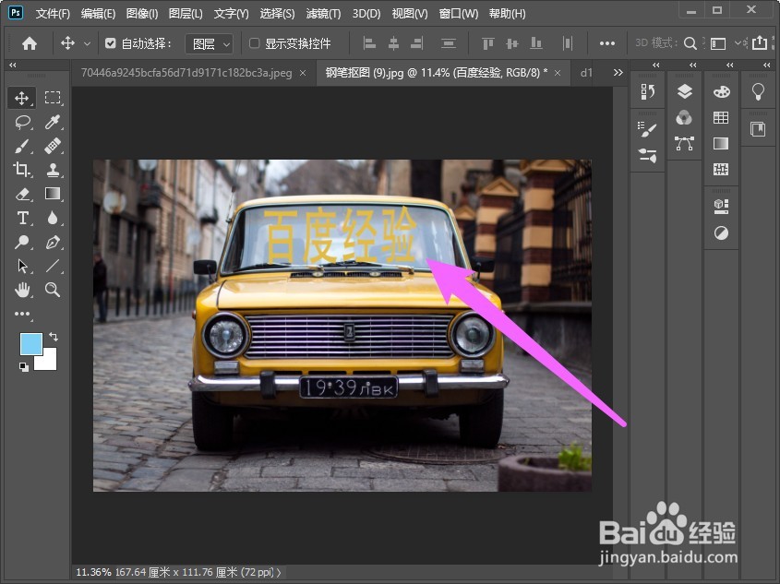Expand the toolbox double-arrow
The image size is (780, 584).
pyautogui.click(x=12, y=65)
